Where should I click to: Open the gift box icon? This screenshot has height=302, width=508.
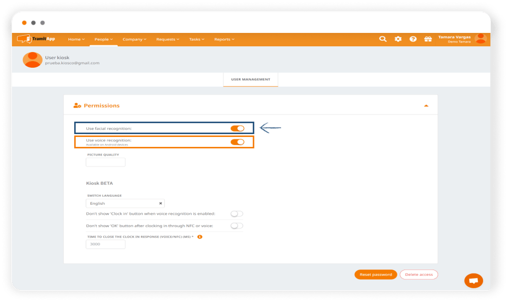pyautogui.click(x=428, y=39)
